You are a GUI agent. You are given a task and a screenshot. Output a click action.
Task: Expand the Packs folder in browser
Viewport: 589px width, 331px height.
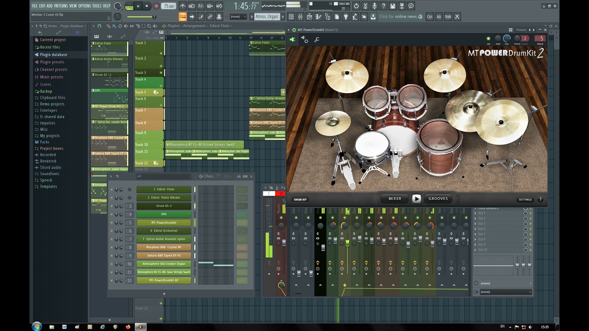pos(45,142)
